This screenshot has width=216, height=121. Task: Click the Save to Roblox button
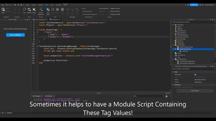pyautogui.click(x=16, y=35)
